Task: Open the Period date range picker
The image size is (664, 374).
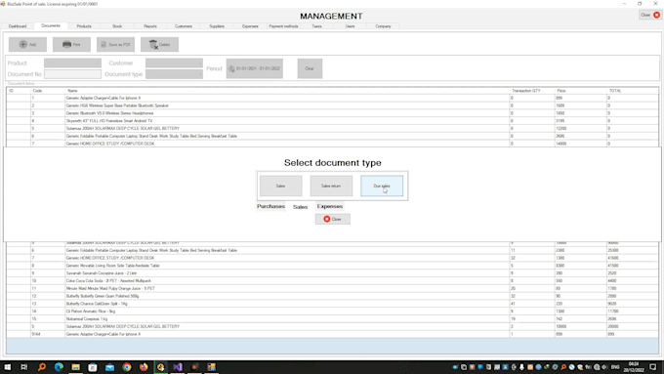Action: click(x=255, y=68)
